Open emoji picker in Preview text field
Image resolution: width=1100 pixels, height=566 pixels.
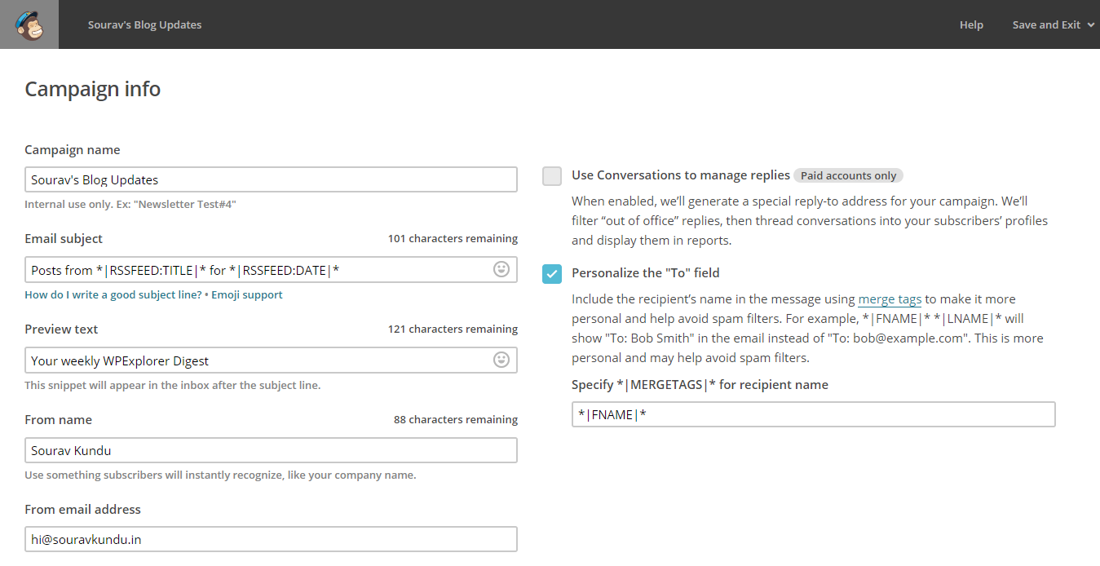(x=501, y=360)
